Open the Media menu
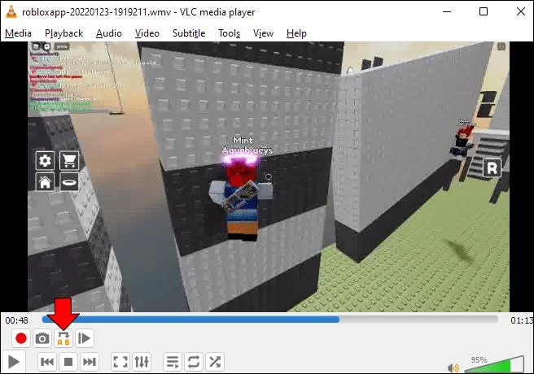Screen dimensions: 534x374 (18, 33)
